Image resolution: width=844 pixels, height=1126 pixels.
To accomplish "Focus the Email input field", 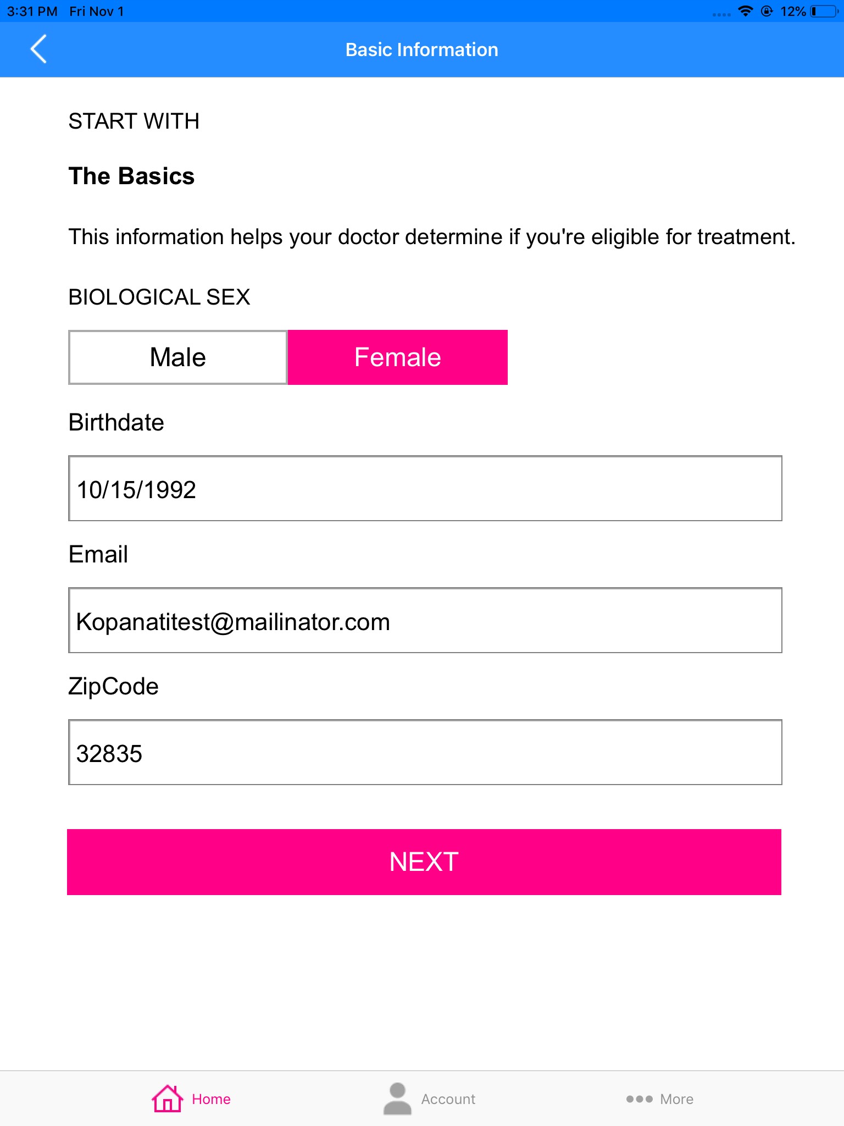I will click(x=425, y=621).
